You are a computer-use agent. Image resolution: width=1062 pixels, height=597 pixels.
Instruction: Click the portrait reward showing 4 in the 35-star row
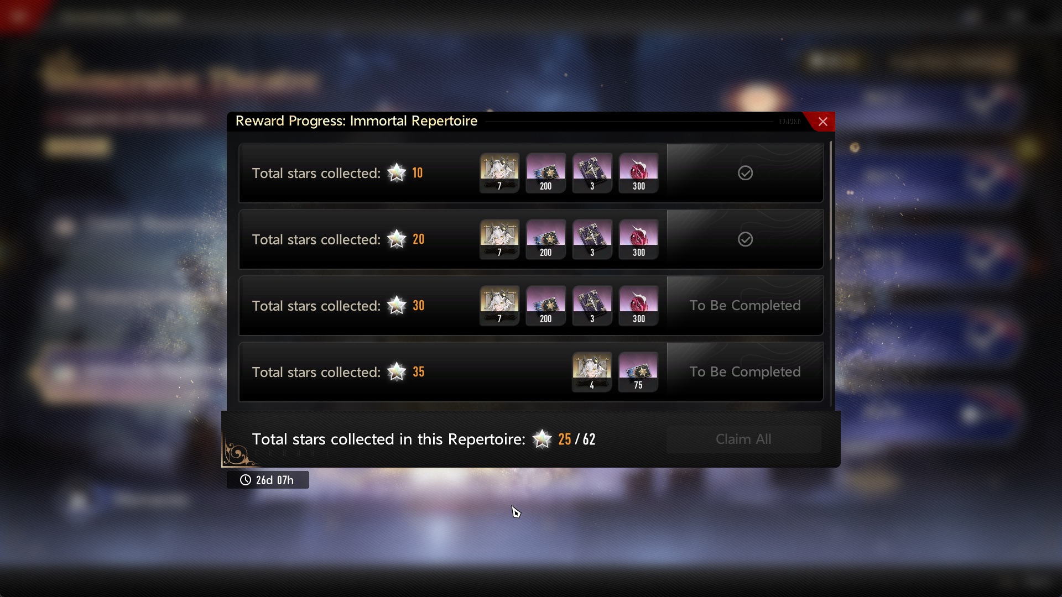pos(592,372)
